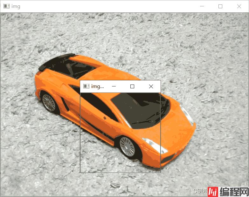This screenshot has width=249, height=197.
Task: Click the small cropped window's title bar icon
Action: click(86, 86)
